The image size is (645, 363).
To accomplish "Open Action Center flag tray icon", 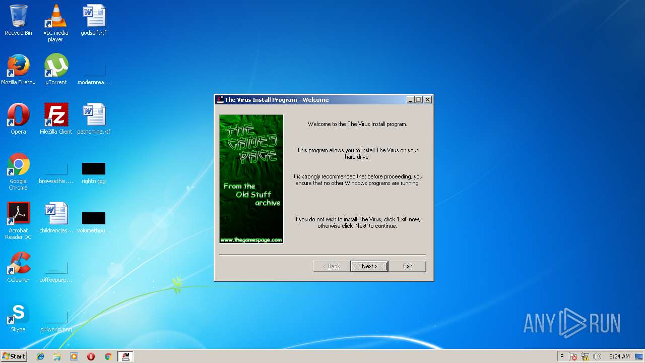I will [573, 356].
